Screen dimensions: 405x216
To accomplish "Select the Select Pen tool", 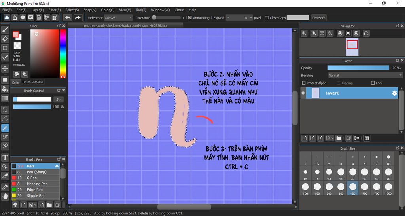I will point(5,137).
